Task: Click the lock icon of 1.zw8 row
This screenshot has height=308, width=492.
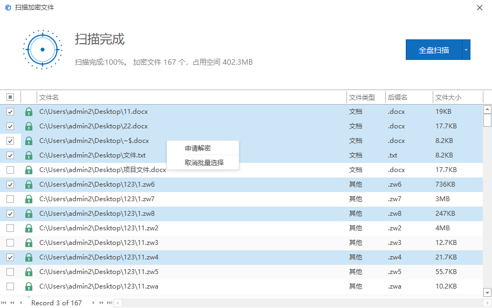Action: 29,214
